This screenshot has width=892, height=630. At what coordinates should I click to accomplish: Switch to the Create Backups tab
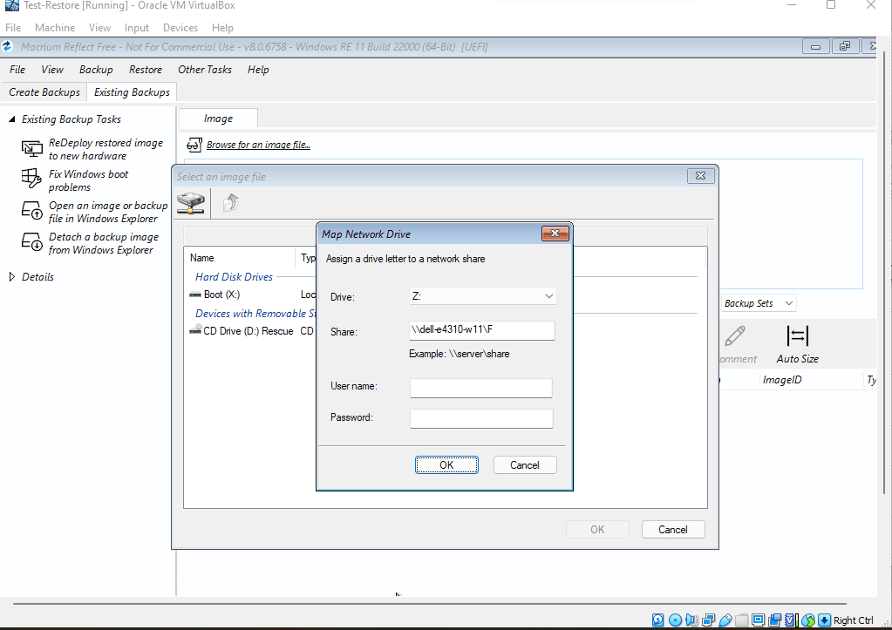tap(44, 92)
